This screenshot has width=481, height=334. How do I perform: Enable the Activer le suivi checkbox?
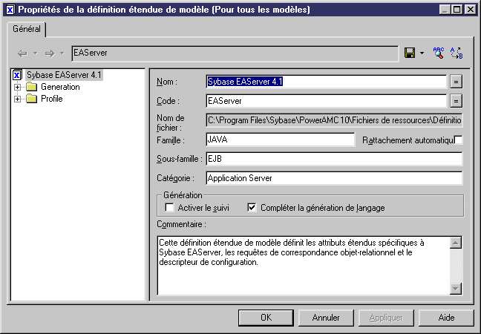169,208
